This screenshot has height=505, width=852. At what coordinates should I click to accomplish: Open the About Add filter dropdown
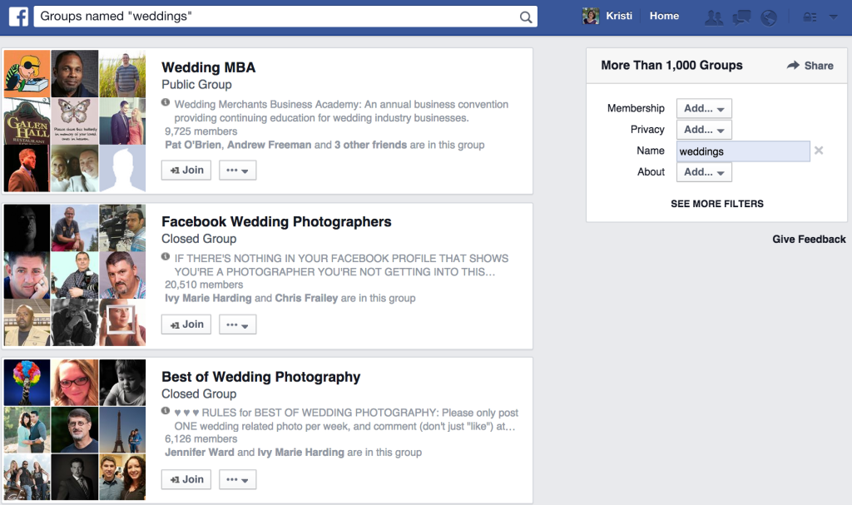704,171
